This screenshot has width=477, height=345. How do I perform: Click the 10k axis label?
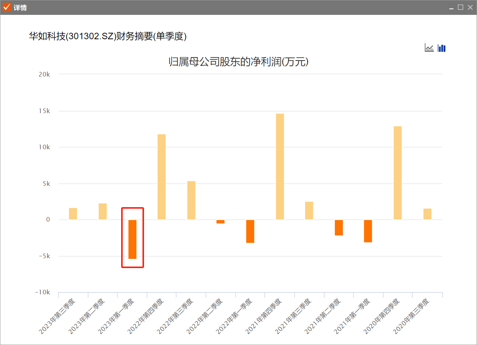point(45,147)
